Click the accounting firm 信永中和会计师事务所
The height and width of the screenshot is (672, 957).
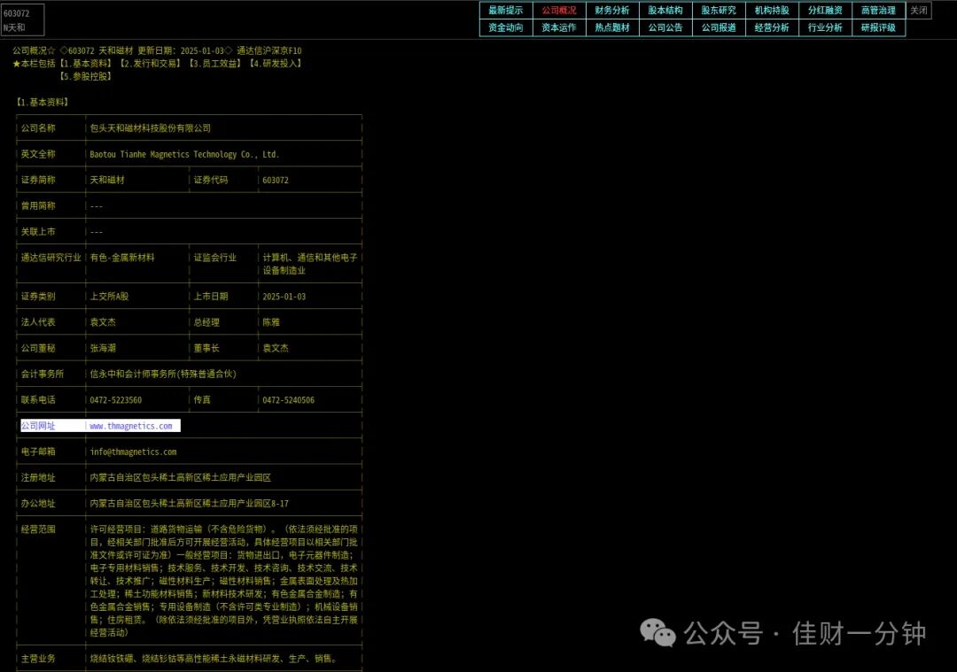163,374
